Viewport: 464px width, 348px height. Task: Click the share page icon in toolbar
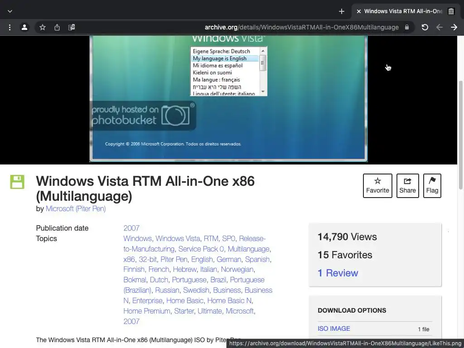click(x=57, y=28)
